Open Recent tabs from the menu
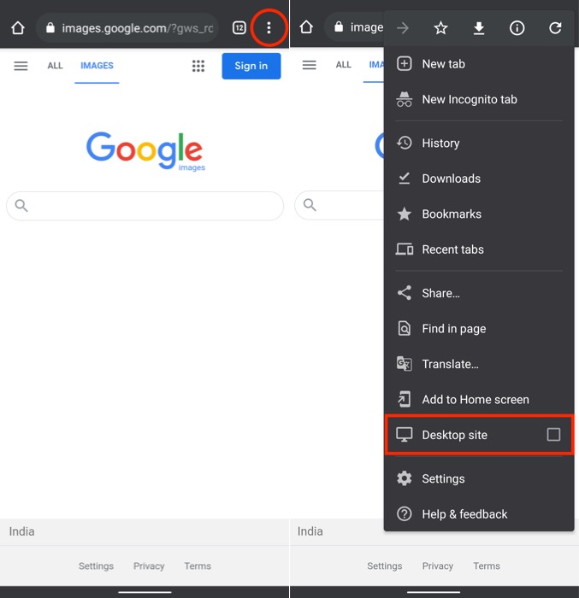 (479, 249)
